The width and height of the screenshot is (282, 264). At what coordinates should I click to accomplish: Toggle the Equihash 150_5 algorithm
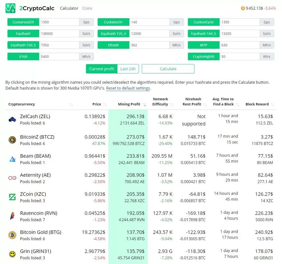23,45
